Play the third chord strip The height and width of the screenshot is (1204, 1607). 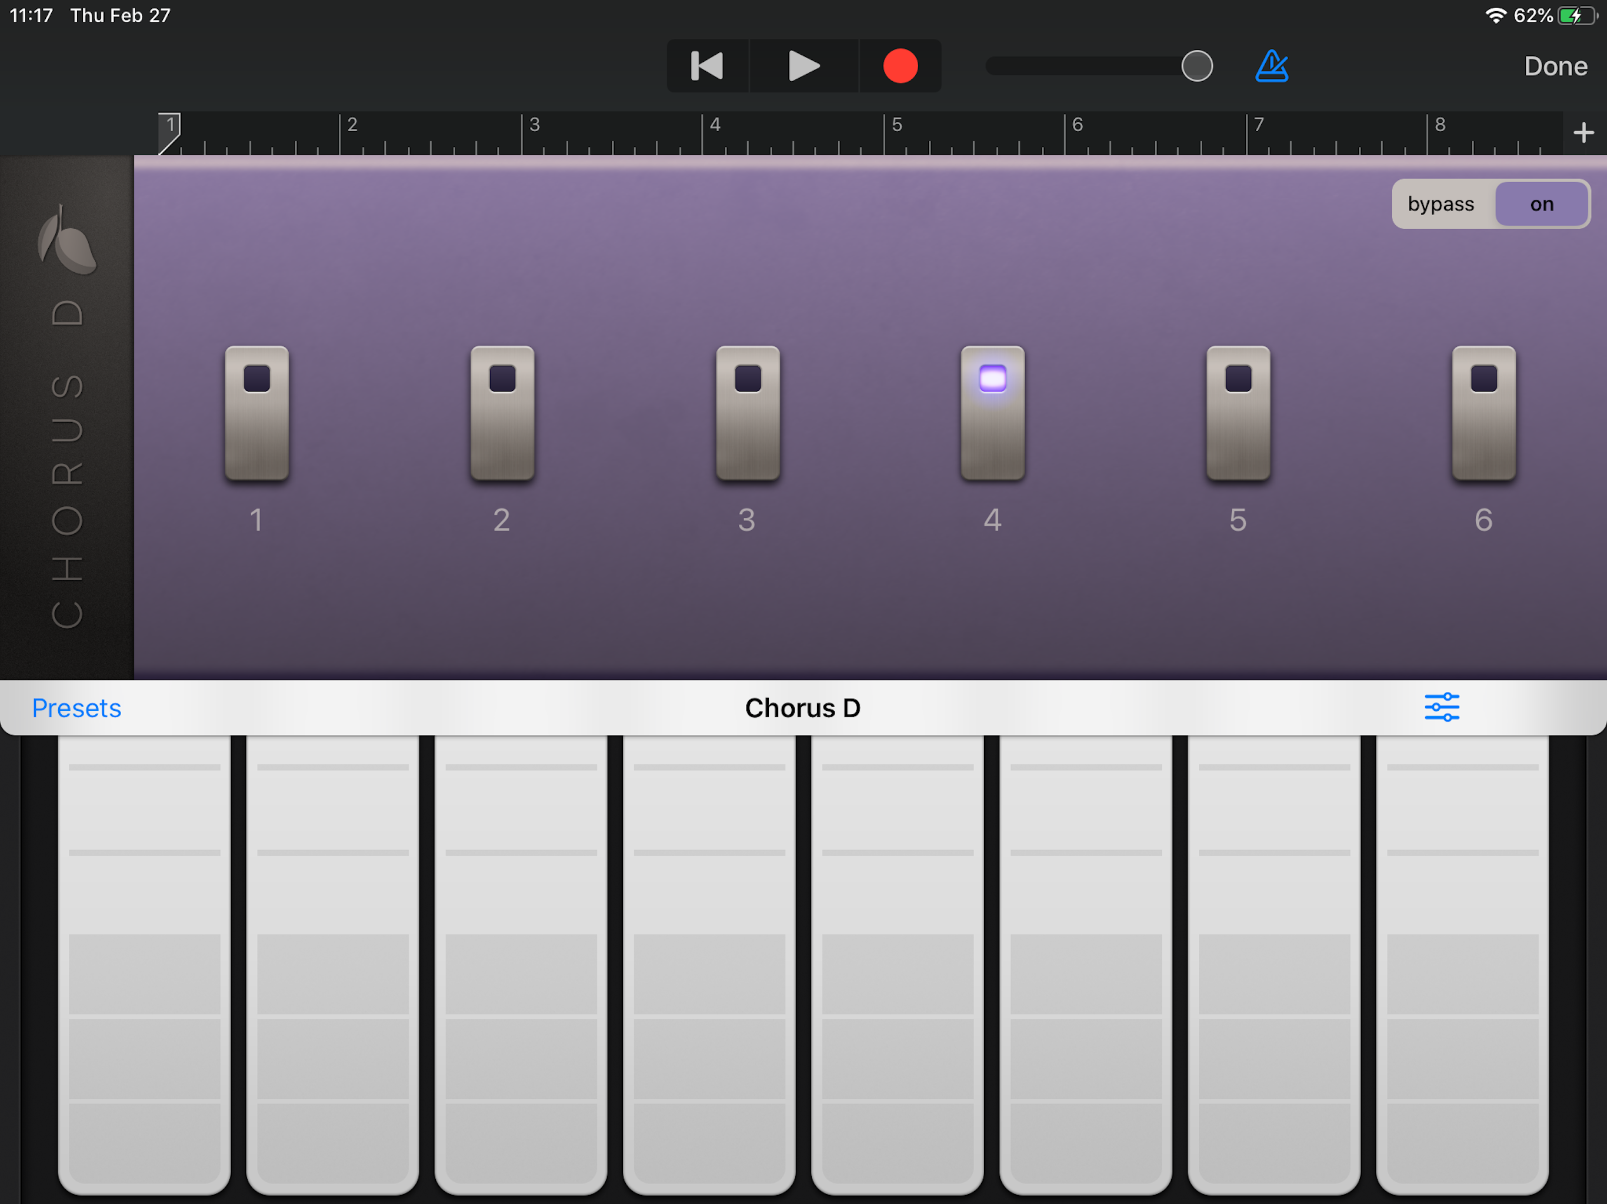point(521,964)
